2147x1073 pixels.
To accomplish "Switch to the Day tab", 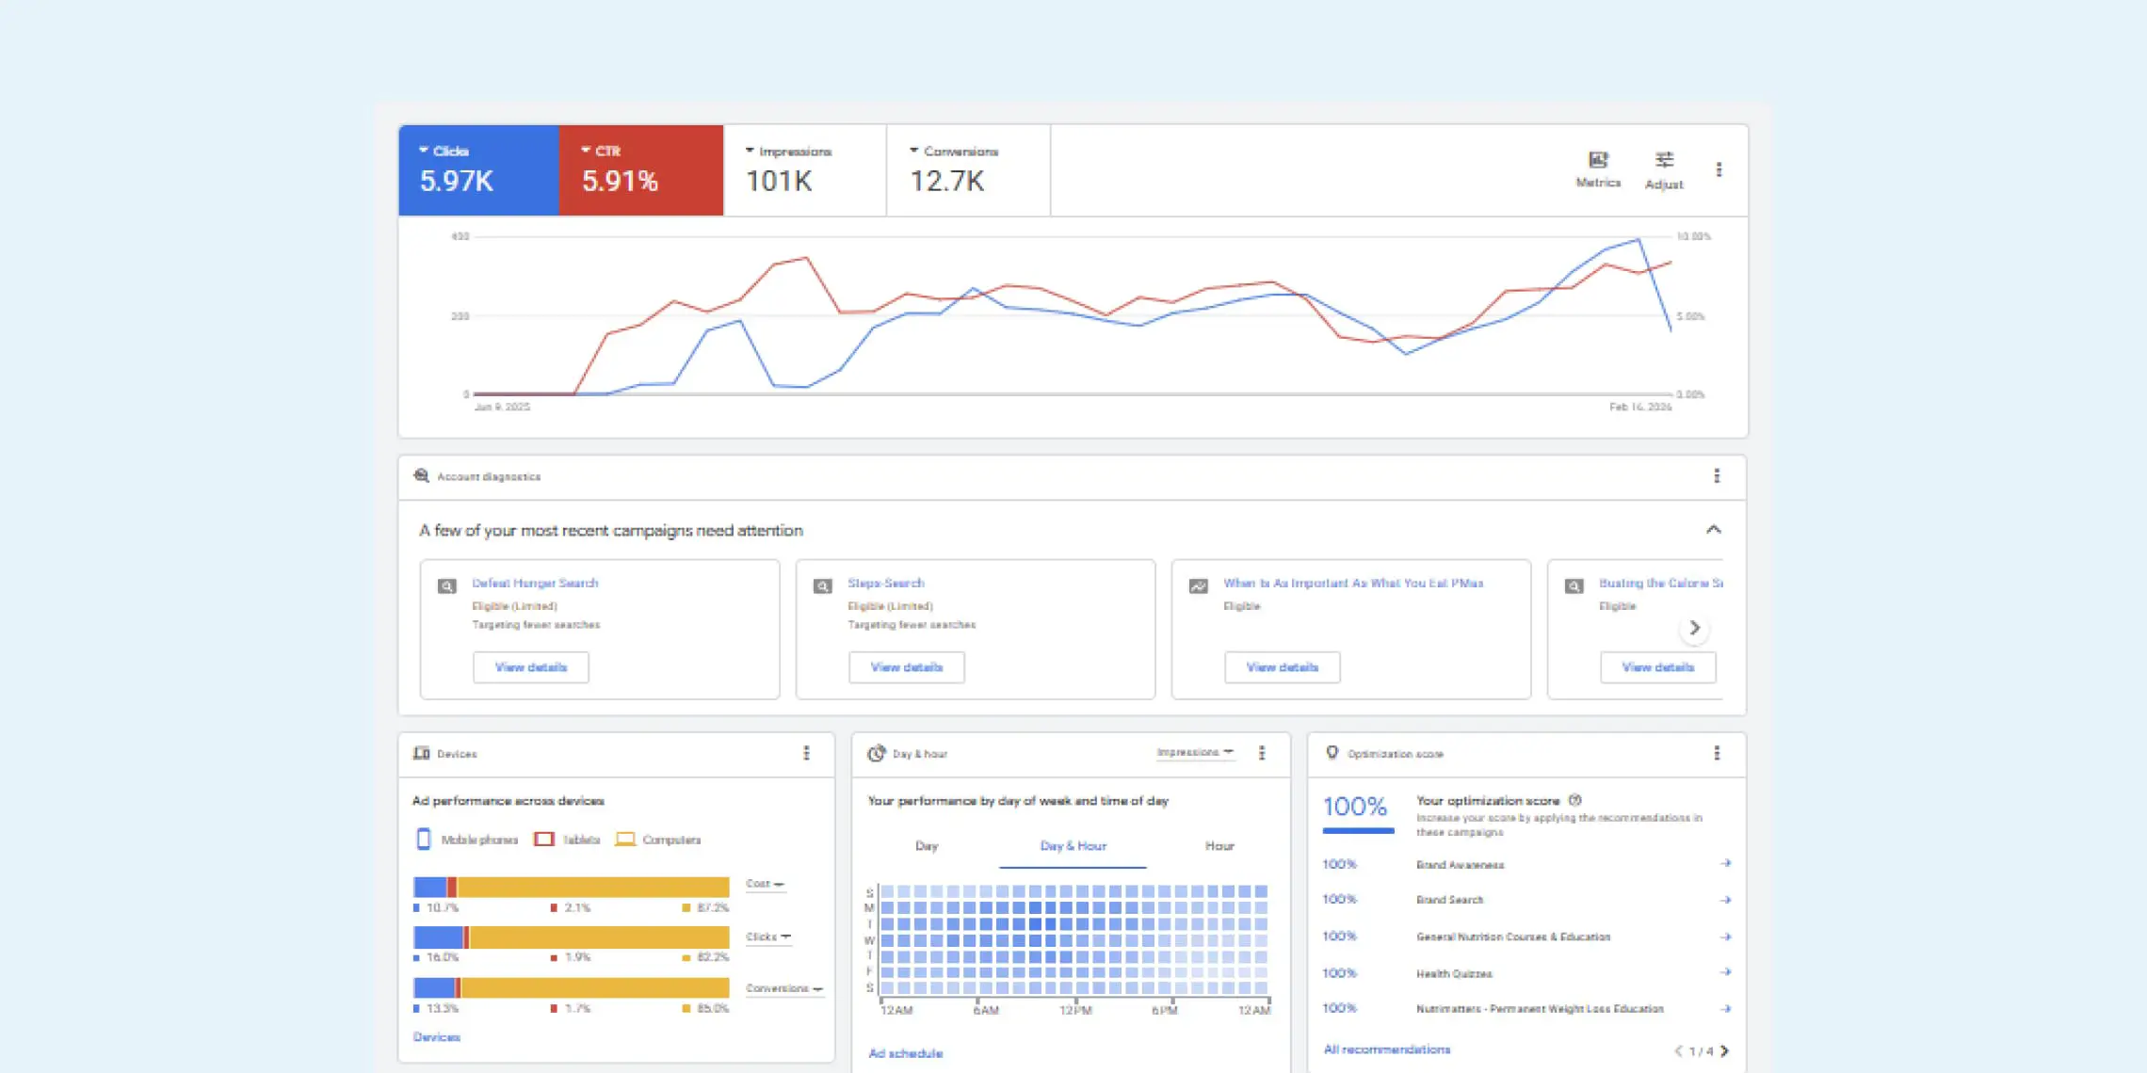I will pyautogui.click(x=927, y=846).
